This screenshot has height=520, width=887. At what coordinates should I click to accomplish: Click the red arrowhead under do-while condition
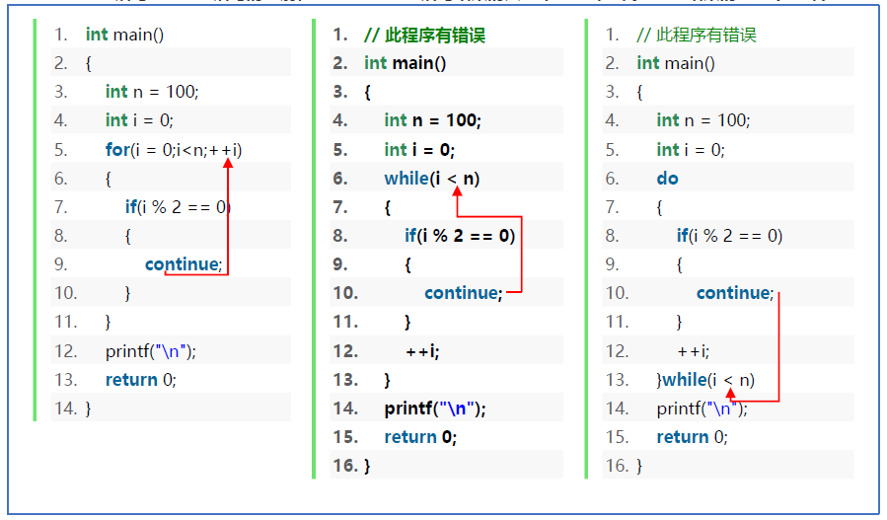(730, 395)
